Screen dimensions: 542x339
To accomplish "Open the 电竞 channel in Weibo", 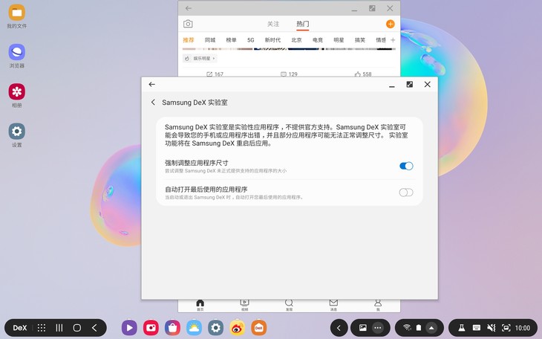I will [318, 40].
